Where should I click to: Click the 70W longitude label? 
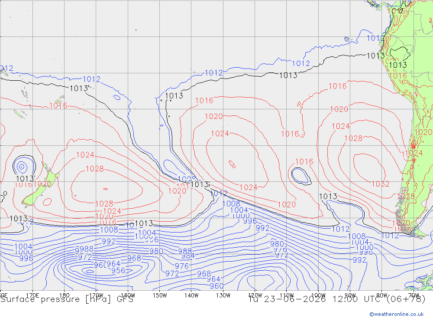point(414,295)
